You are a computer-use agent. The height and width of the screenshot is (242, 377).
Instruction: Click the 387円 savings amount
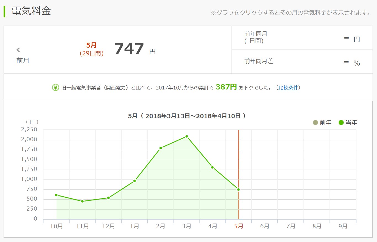tap(226, 87)
